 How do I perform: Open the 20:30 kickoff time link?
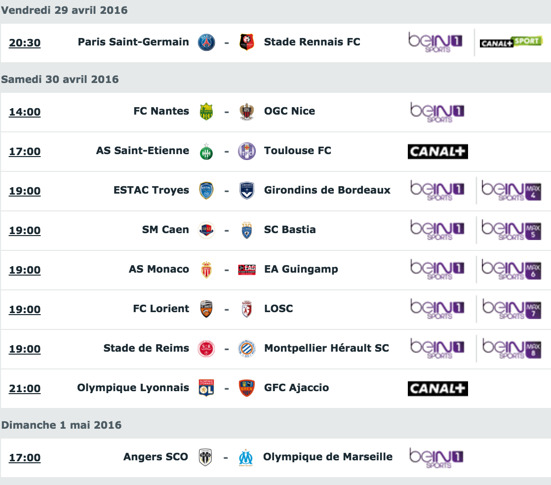pyautogui.click(x=25, y=43)
